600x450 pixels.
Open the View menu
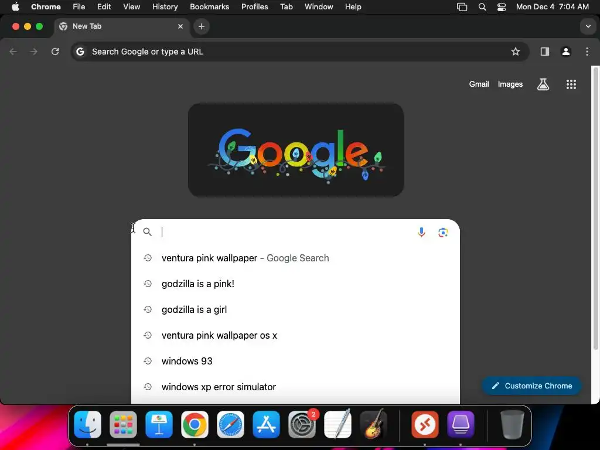pyautogui.click(x=132, y=6)
